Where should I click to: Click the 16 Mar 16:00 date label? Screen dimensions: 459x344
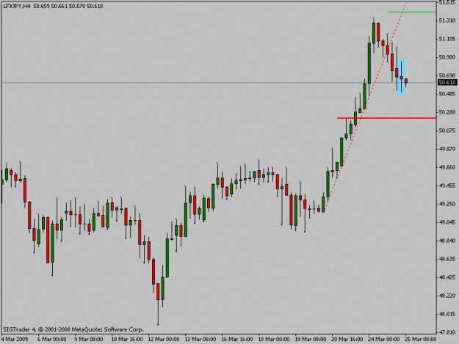(x=237, y=339)
